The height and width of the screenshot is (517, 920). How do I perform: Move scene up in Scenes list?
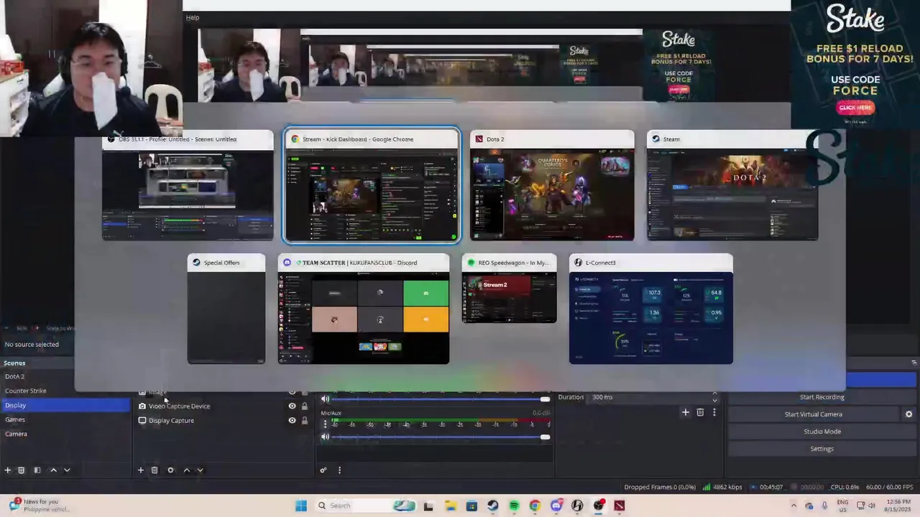53,470
